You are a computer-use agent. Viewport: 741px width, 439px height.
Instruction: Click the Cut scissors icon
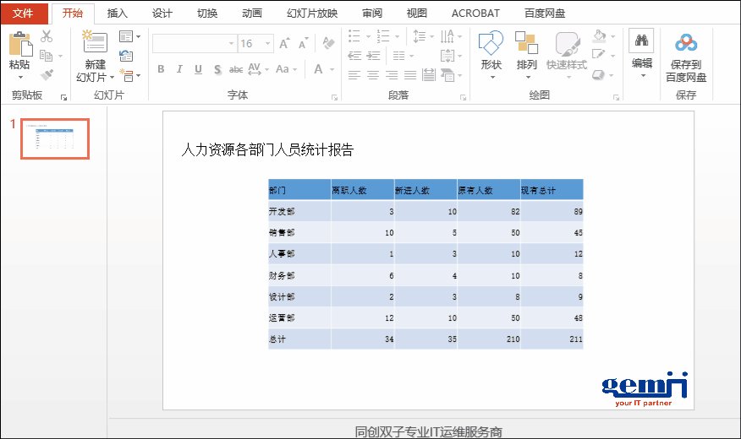[47, 36]
